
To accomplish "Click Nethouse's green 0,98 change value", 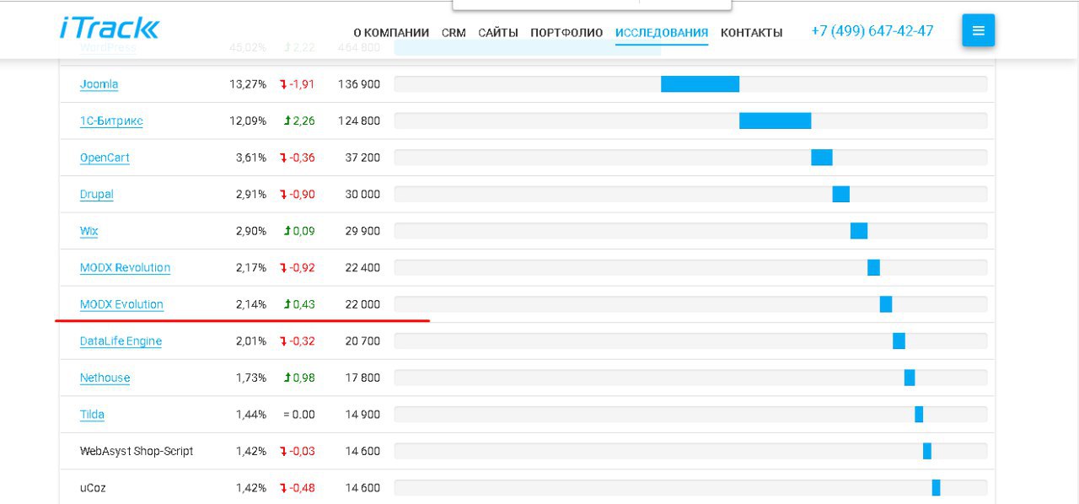I will (x=299, y=378).
